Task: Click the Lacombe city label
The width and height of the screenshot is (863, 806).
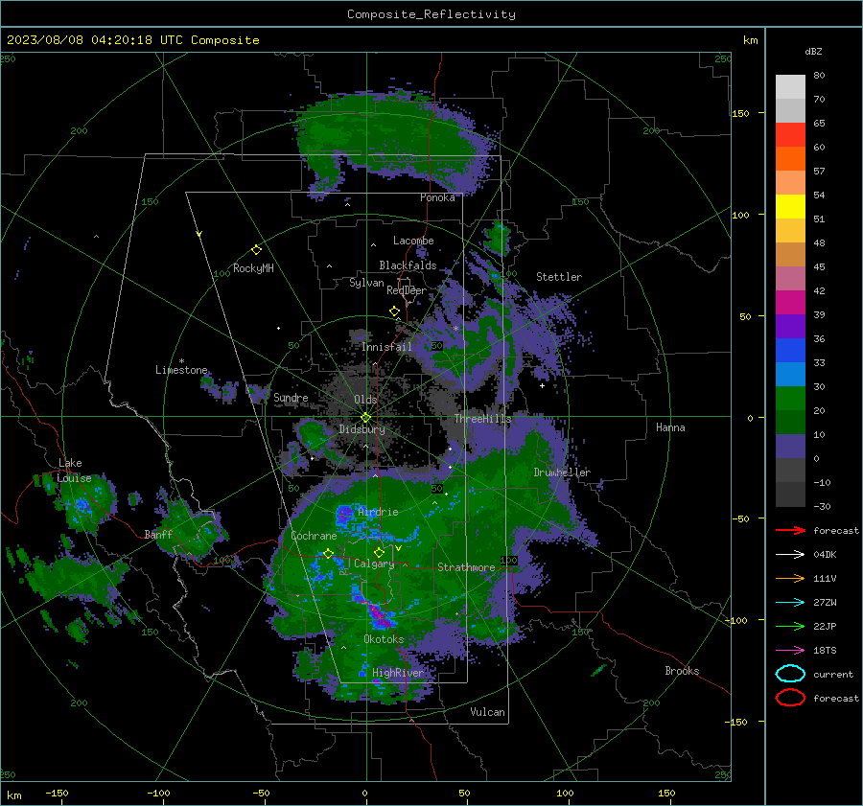Action: (x=413, y=241)
